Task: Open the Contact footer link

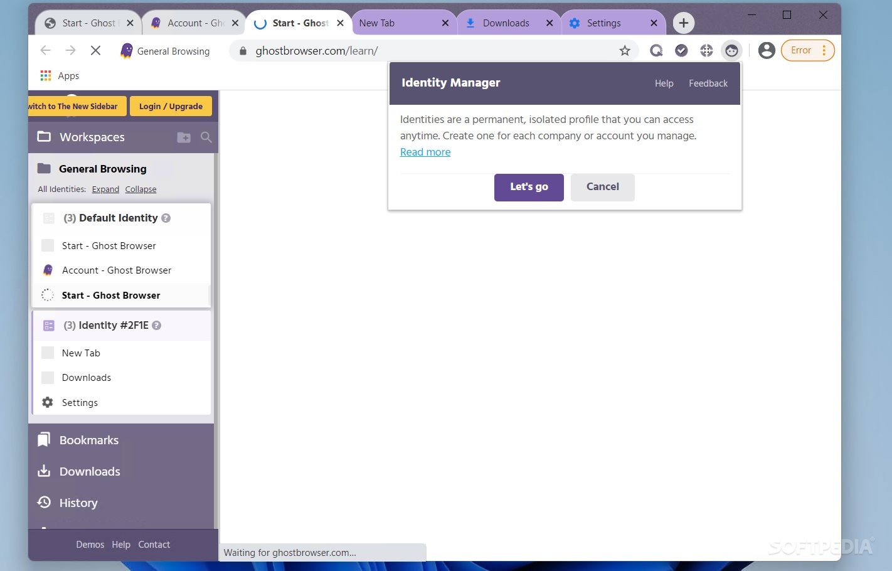Action: click(x=154, y=545)
